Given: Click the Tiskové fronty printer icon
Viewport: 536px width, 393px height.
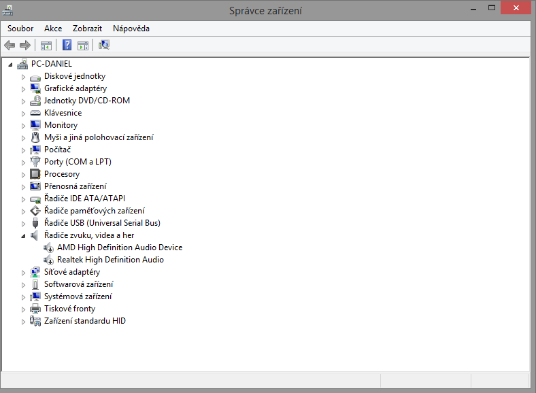Looking at the screenshot, I should (36, 309).
